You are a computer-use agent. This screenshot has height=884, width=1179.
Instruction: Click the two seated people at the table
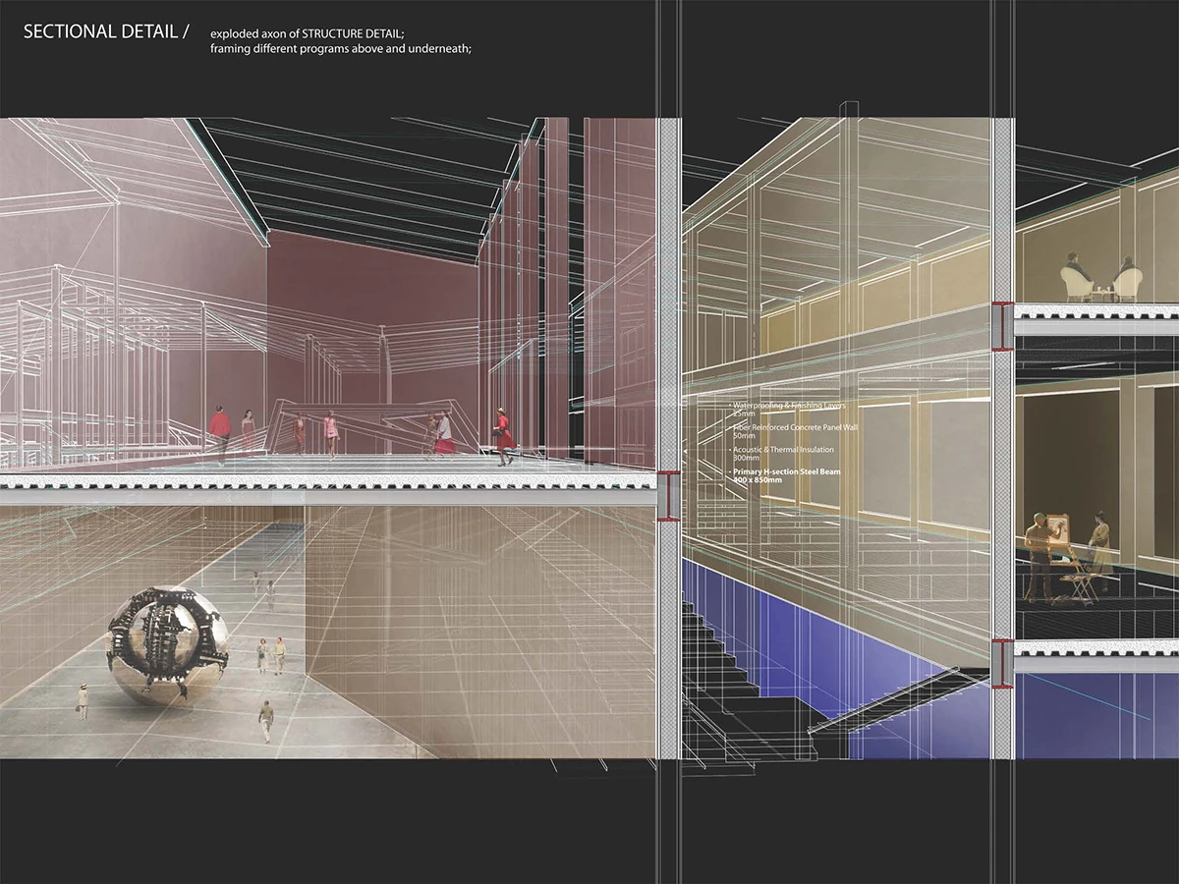point(1100,279)
